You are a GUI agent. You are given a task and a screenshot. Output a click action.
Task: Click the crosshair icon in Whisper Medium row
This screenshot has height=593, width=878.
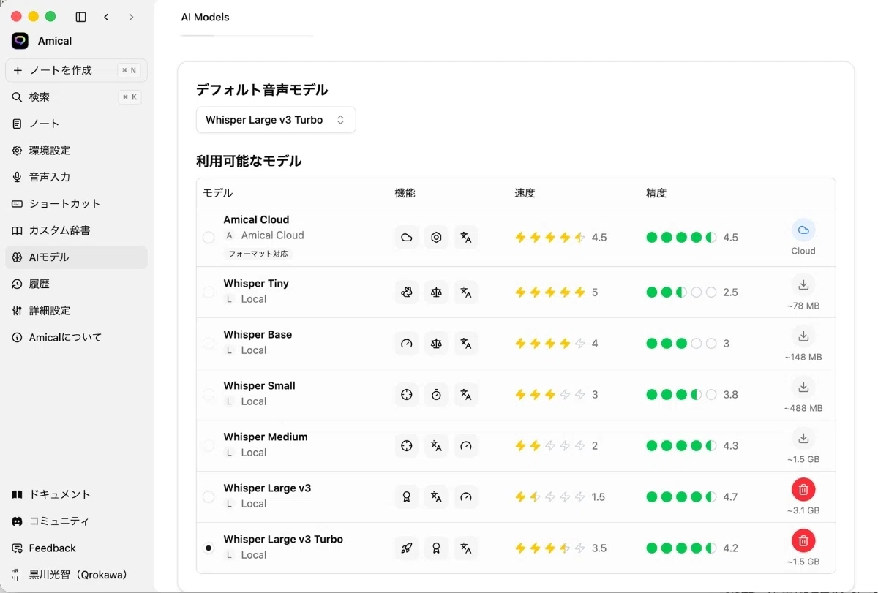pos(407,445)
